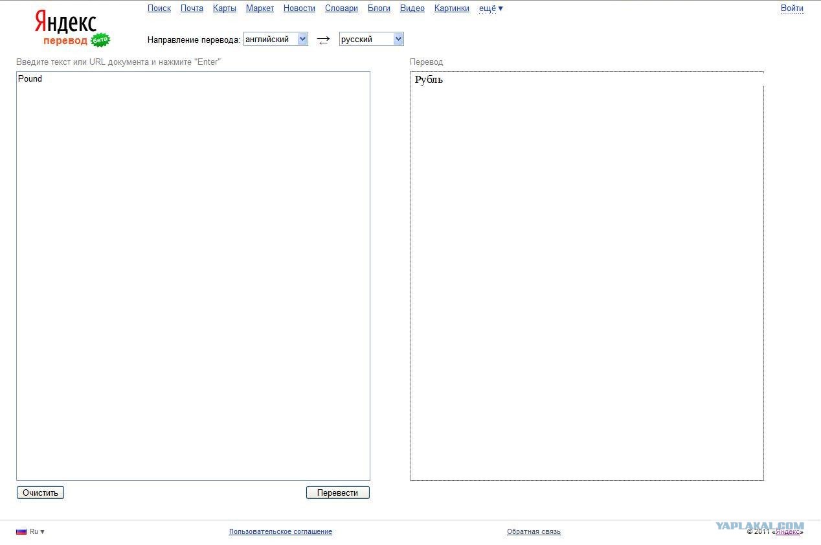
Task: Open Словари
Action: click(341, 8)
